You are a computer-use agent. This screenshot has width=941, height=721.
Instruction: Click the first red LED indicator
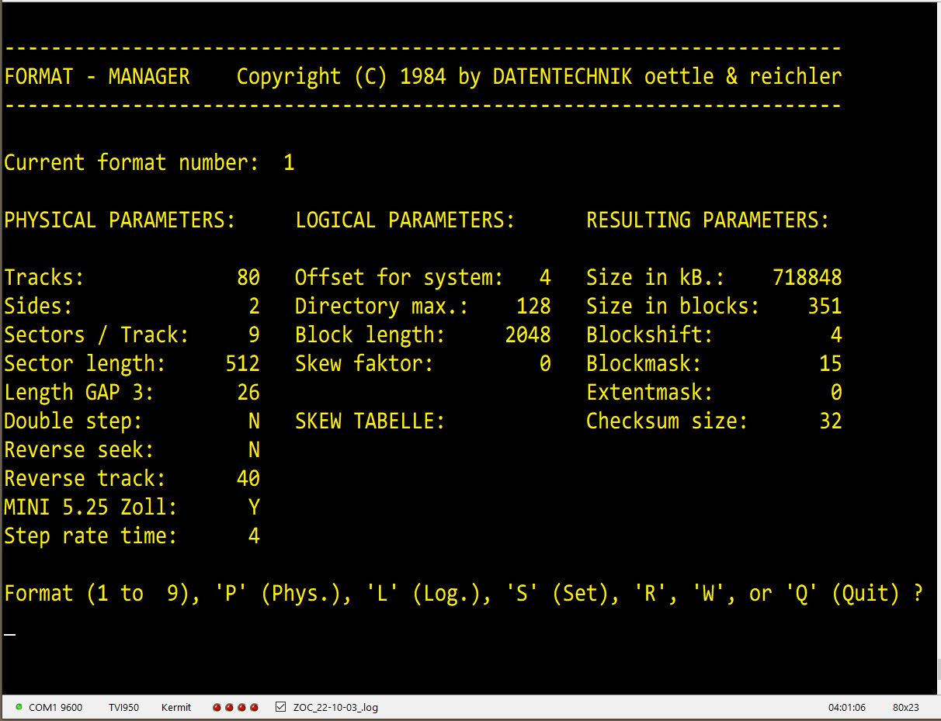coord(217,707)
